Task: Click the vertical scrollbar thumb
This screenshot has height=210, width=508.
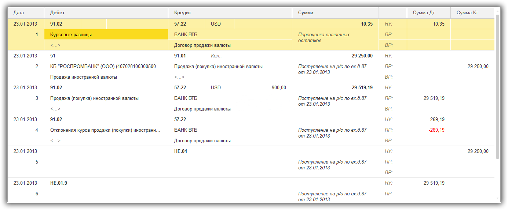Action: pos(497,86)
